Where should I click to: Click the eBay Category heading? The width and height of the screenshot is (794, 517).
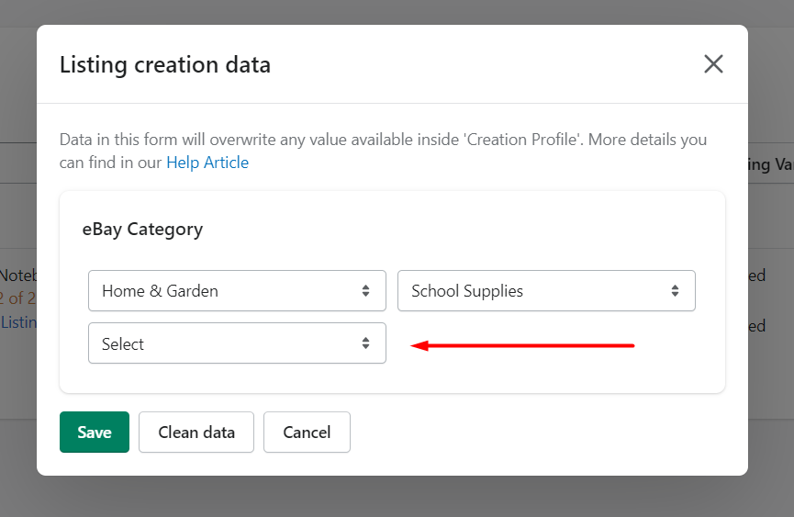pos(142,230)
